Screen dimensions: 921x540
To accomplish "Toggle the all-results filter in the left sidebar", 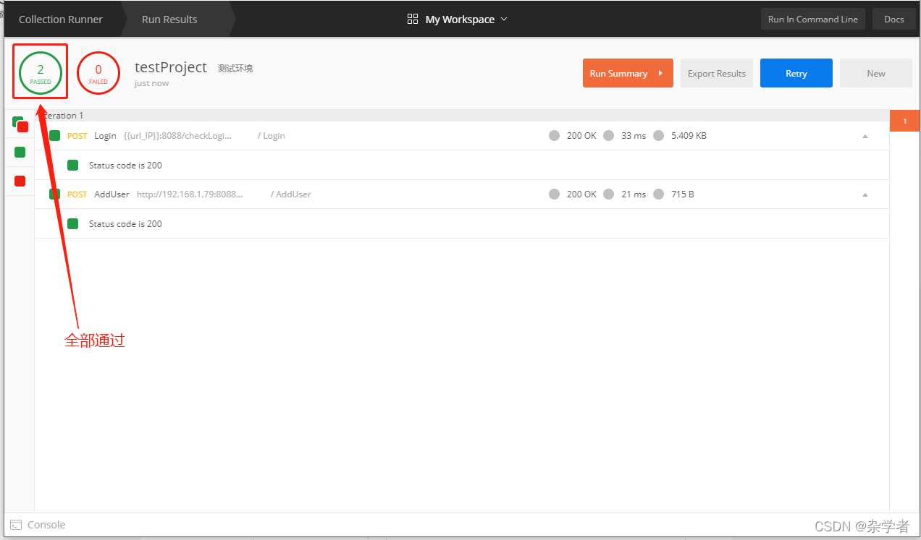I will coord(20,123).
